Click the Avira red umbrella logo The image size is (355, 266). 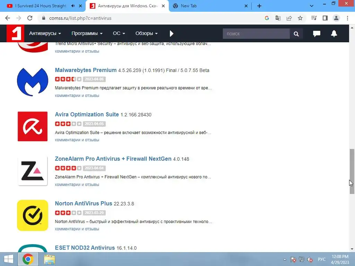(33, 126)
